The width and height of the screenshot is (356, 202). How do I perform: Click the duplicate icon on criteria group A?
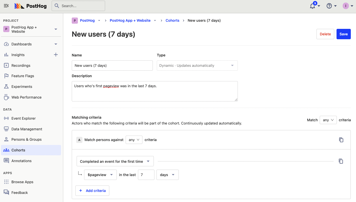(x=341, y=140)
